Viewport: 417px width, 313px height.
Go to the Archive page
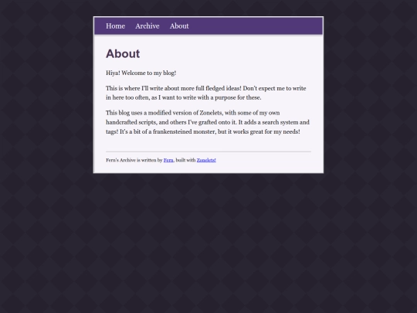(147, 26)
